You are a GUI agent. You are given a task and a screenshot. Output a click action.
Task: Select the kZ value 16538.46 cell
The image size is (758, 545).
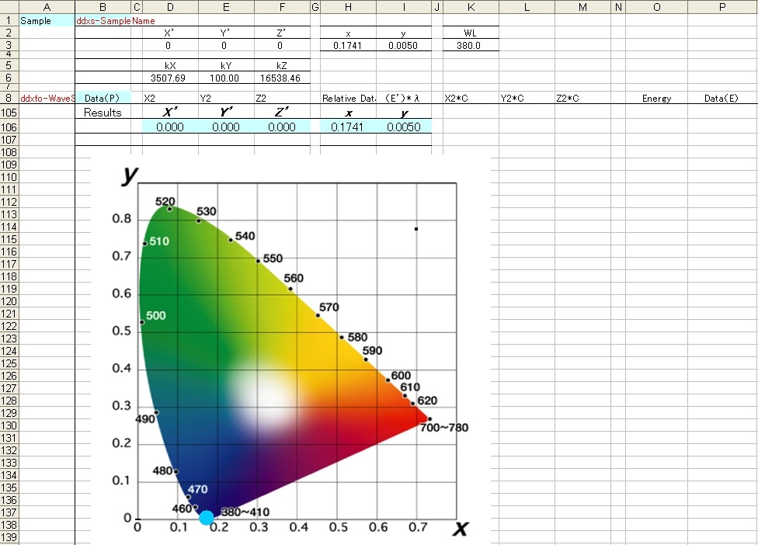(281, 78)
